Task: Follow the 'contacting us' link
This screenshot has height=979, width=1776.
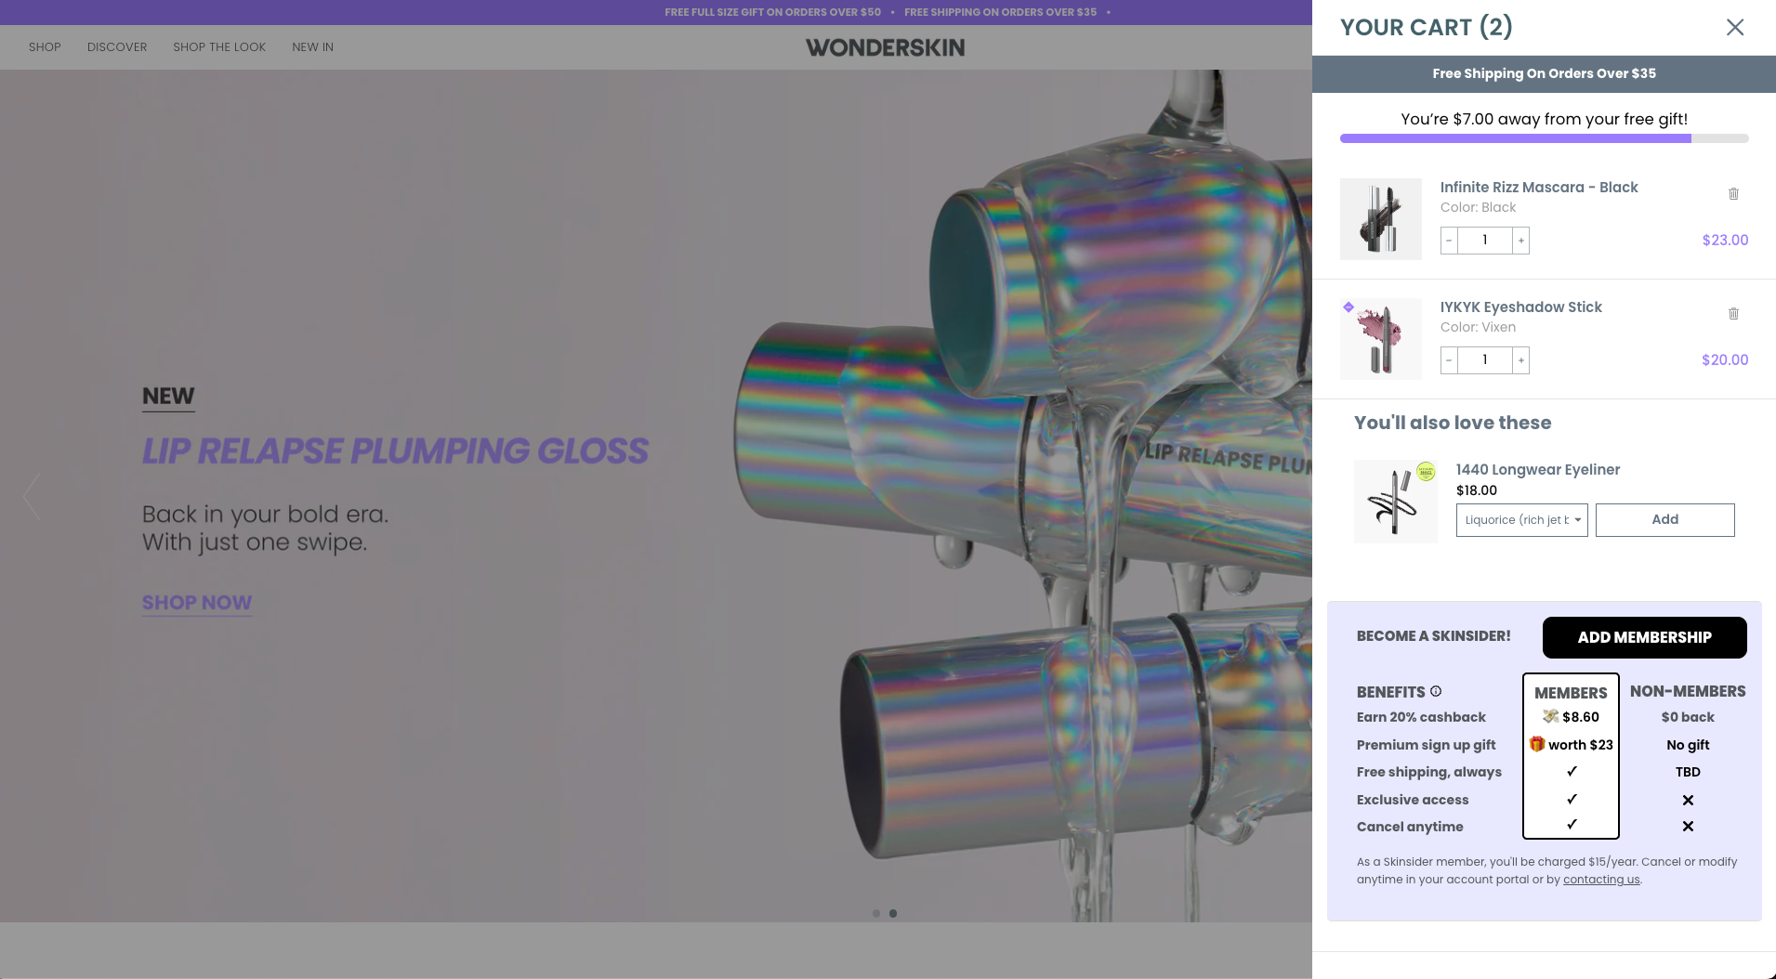Action: click(x=1601, y=880)
